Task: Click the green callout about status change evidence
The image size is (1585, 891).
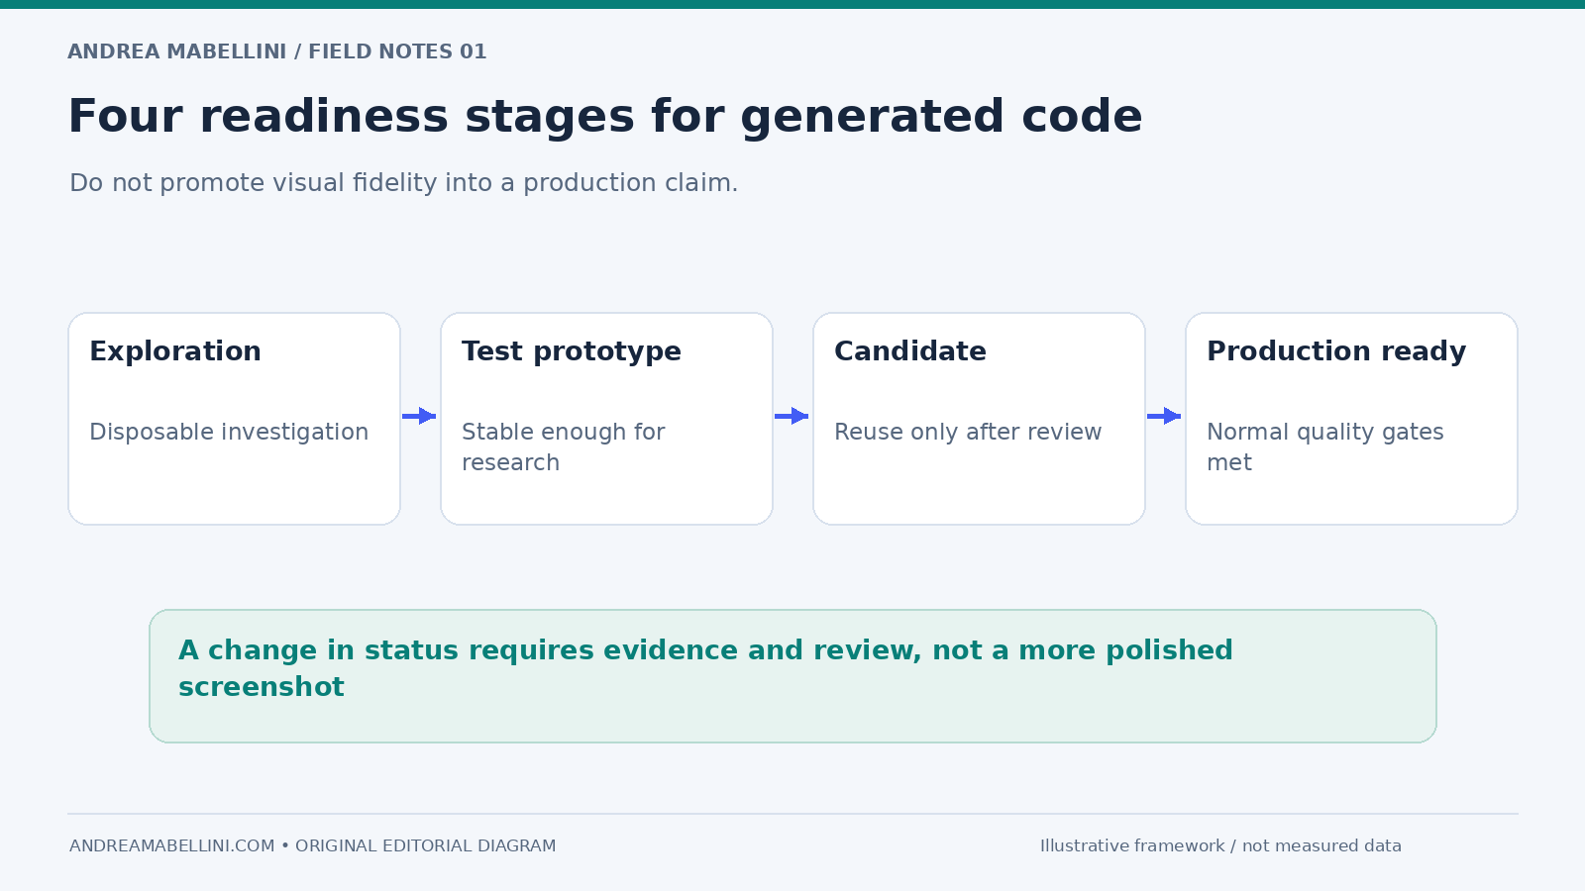Action: pyautogui.click(x=792, y=676)
